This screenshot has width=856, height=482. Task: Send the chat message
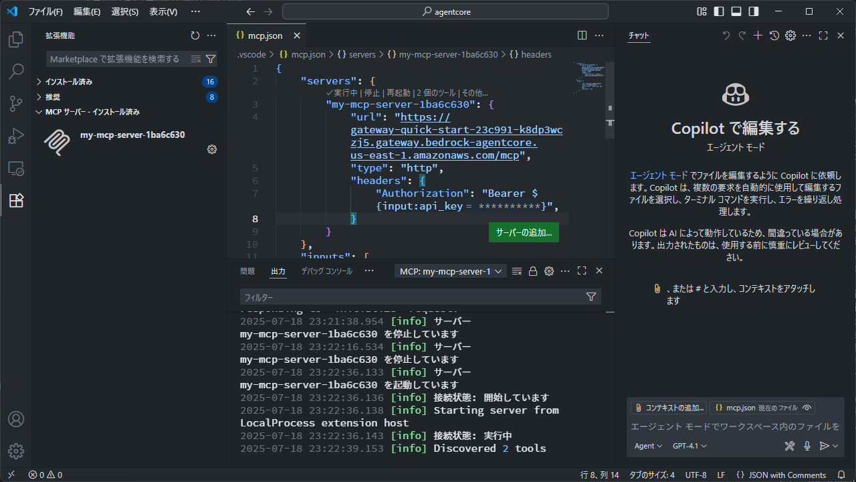825,446
